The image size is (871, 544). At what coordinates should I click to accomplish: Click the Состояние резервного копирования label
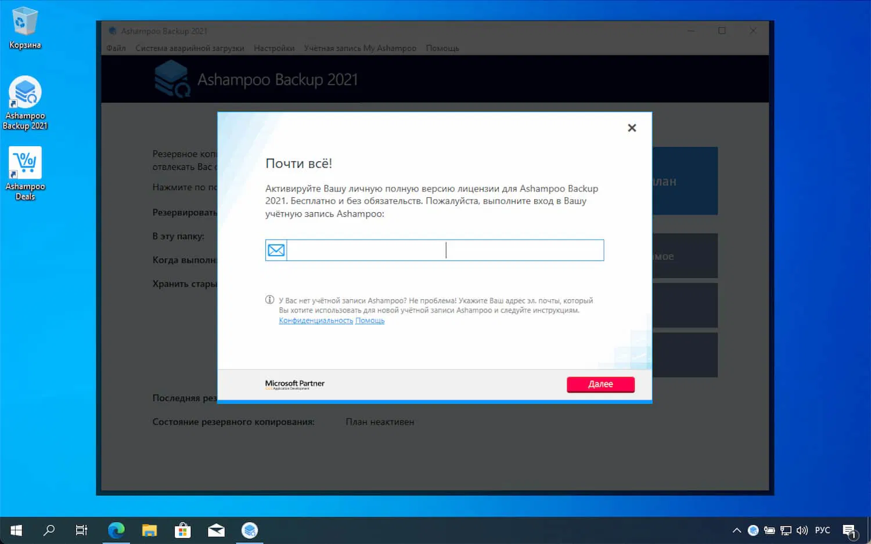(x=233, y=422)
